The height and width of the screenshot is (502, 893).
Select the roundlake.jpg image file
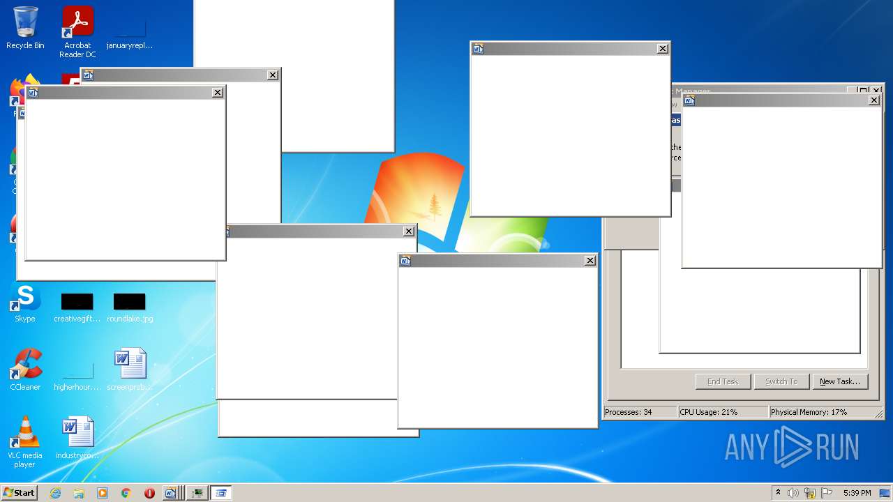coord(130,307)
